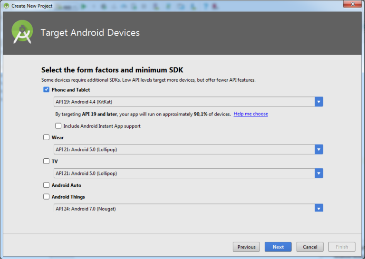Select the Android Things checkbox

(46, 197)
